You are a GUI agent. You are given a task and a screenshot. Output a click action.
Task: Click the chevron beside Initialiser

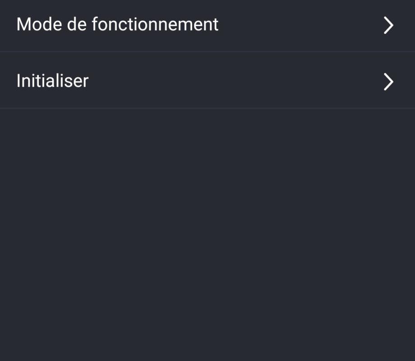coord(388,82)
